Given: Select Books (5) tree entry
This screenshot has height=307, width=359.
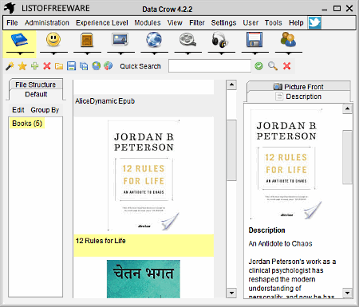Looking at the screenshot, I should [27, 124].
